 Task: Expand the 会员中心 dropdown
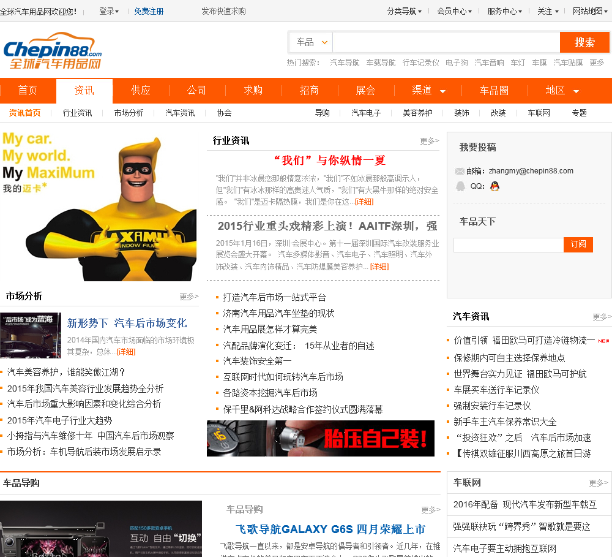[454, 11]
